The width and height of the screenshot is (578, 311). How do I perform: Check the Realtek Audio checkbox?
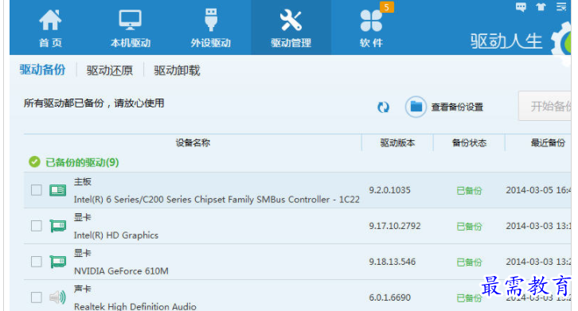[x=37, y=297]
